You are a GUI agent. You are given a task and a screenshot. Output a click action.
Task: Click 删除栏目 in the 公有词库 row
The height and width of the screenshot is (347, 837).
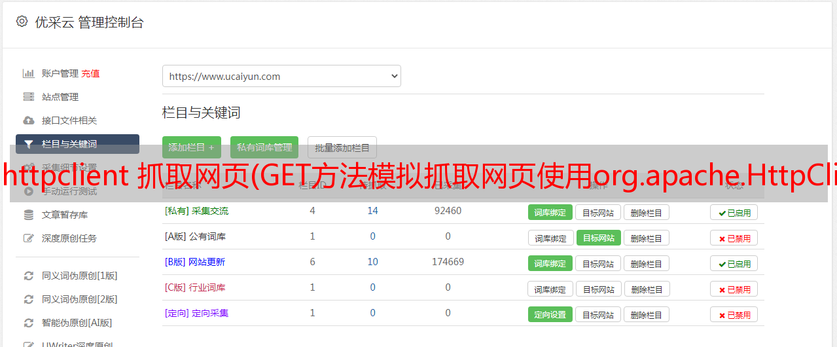click(x=646, y=238)
